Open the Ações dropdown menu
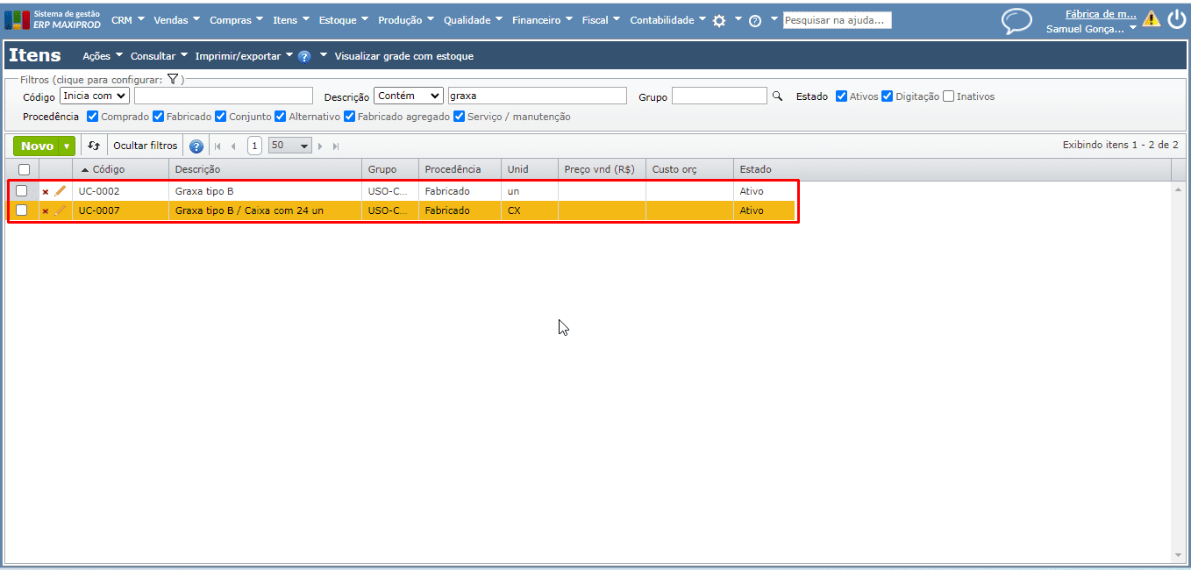The width and height of the screenshot is (1191, 570). tap(103, 56)
